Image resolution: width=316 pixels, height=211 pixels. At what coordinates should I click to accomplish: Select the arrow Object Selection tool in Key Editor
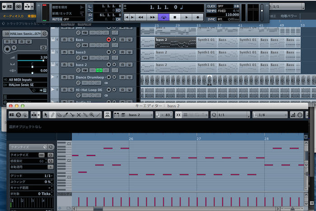[46, 115]
